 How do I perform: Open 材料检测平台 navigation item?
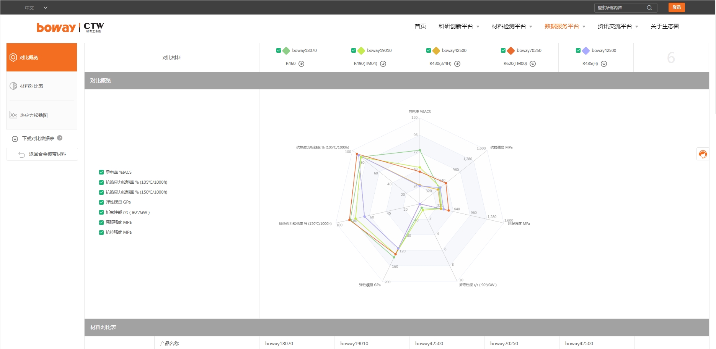click(x=509, y=26)
